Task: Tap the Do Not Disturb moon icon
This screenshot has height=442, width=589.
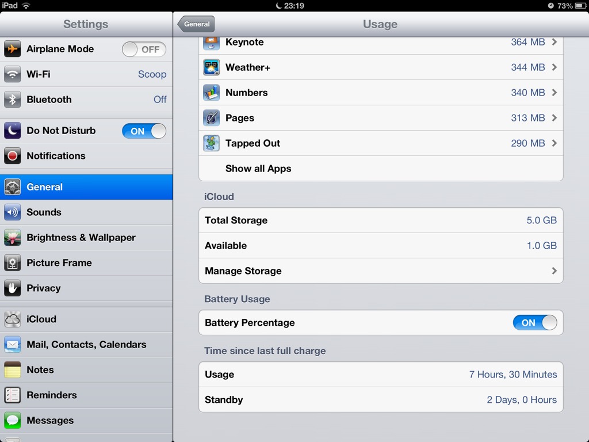Action: [x=13, y=131]
